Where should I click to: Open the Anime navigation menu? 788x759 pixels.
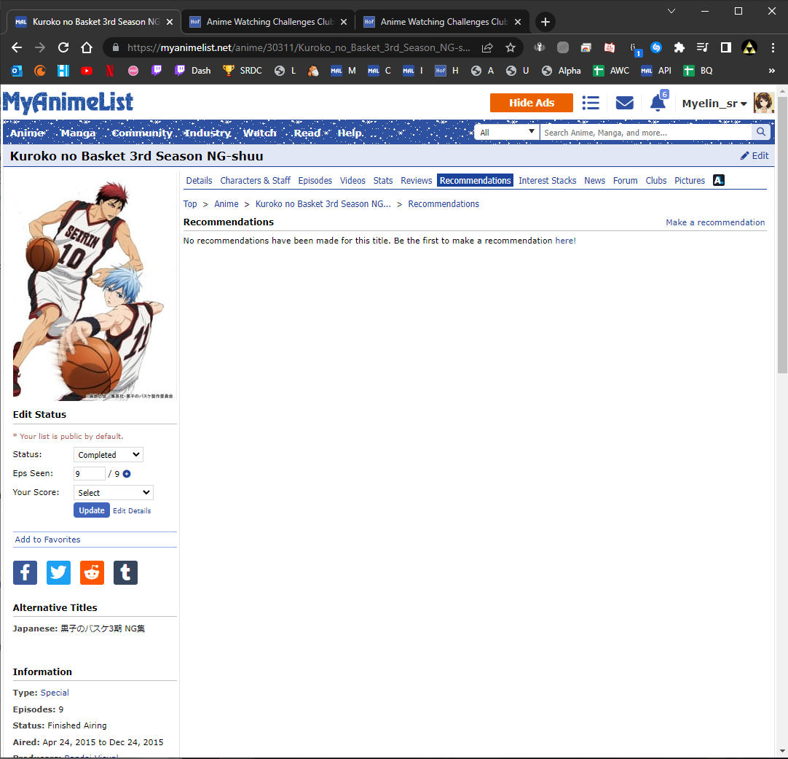[x=27, y=133]
